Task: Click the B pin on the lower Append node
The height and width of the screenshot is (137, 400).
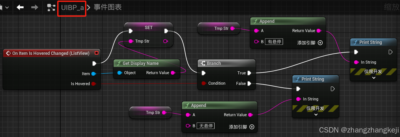Action: 188,126
